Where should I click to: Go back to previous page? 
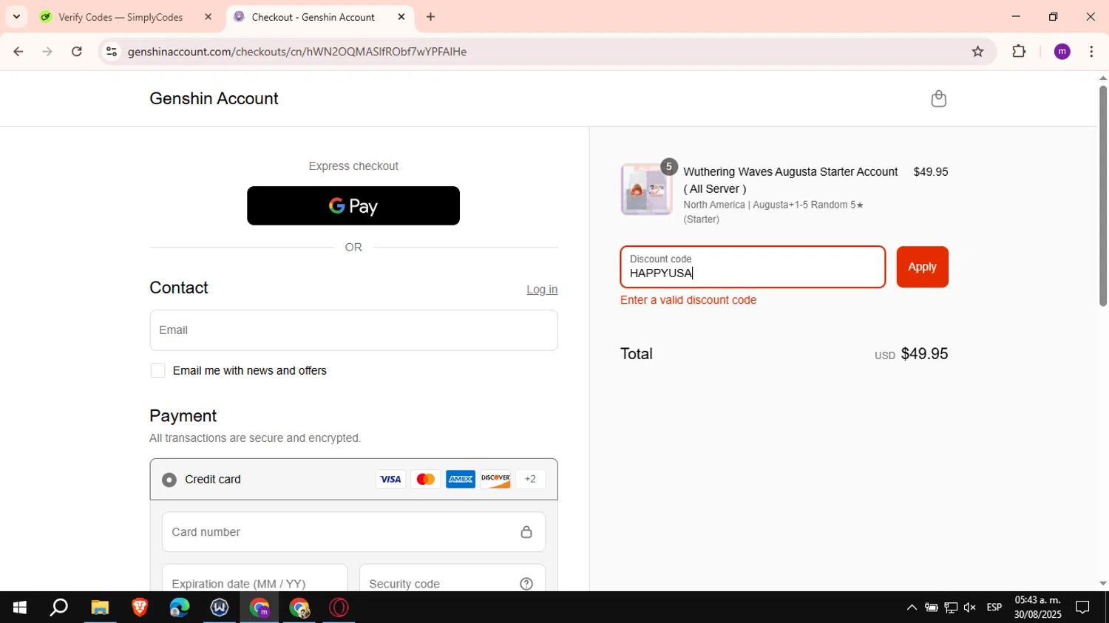(x=18, y=52)
